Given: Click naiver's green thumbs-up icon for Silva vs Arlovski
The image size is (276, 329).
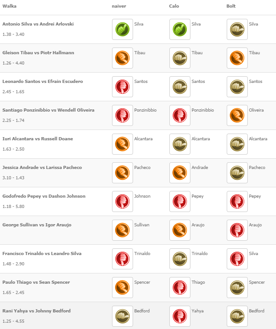Looking at the screenshot, I should click(x=122, y=30).
